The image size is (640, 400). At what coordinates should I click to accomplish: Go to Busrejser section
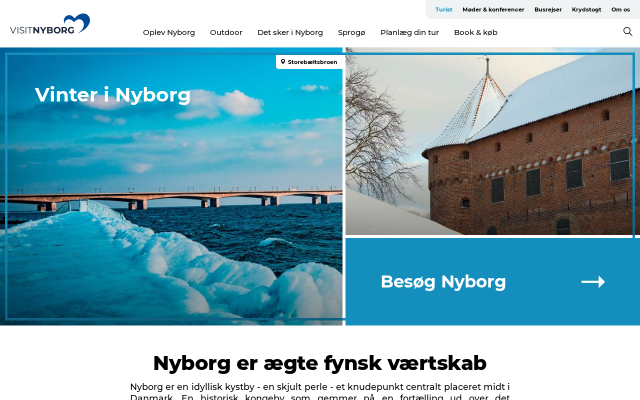548,9
